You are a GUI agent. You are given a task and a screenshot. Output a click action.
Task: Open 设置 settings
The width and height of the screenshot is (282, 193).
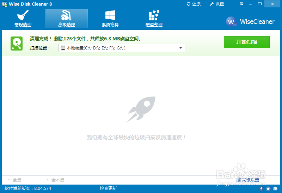[217, 4]
